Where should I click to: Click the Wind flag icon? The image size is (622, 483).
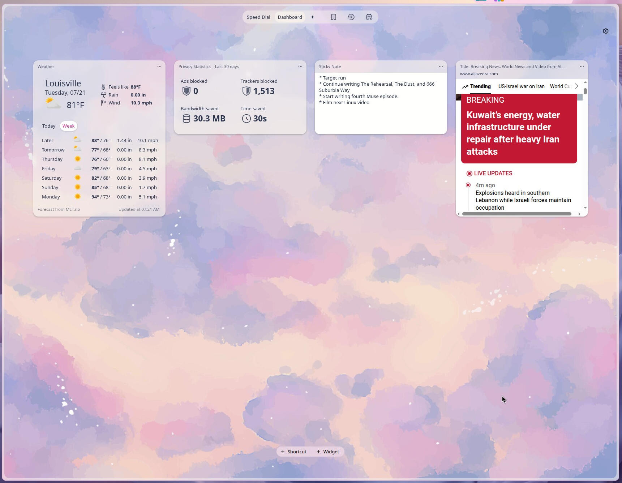pos(103,103)
